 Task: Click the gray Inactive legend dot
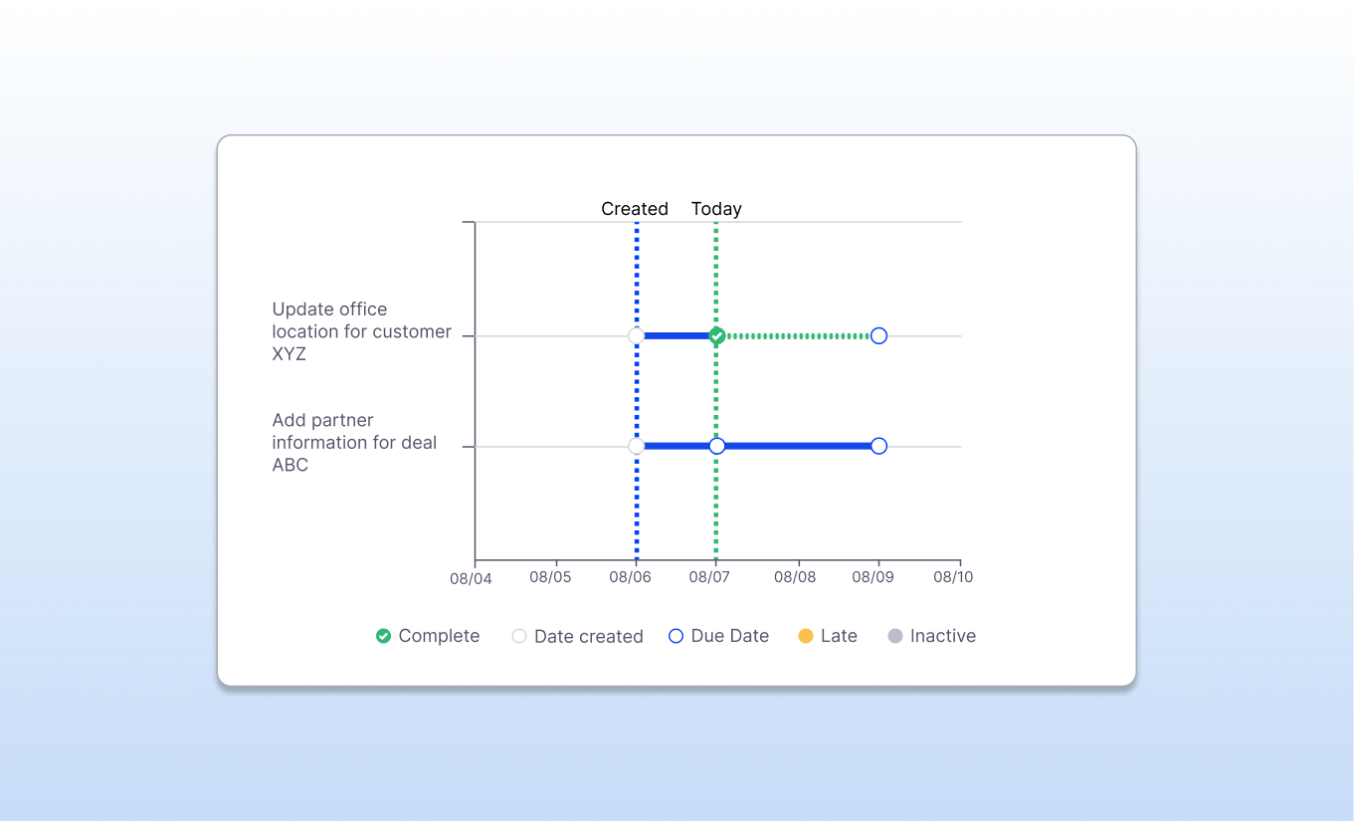pyautogui.click(x=895, y=636)
